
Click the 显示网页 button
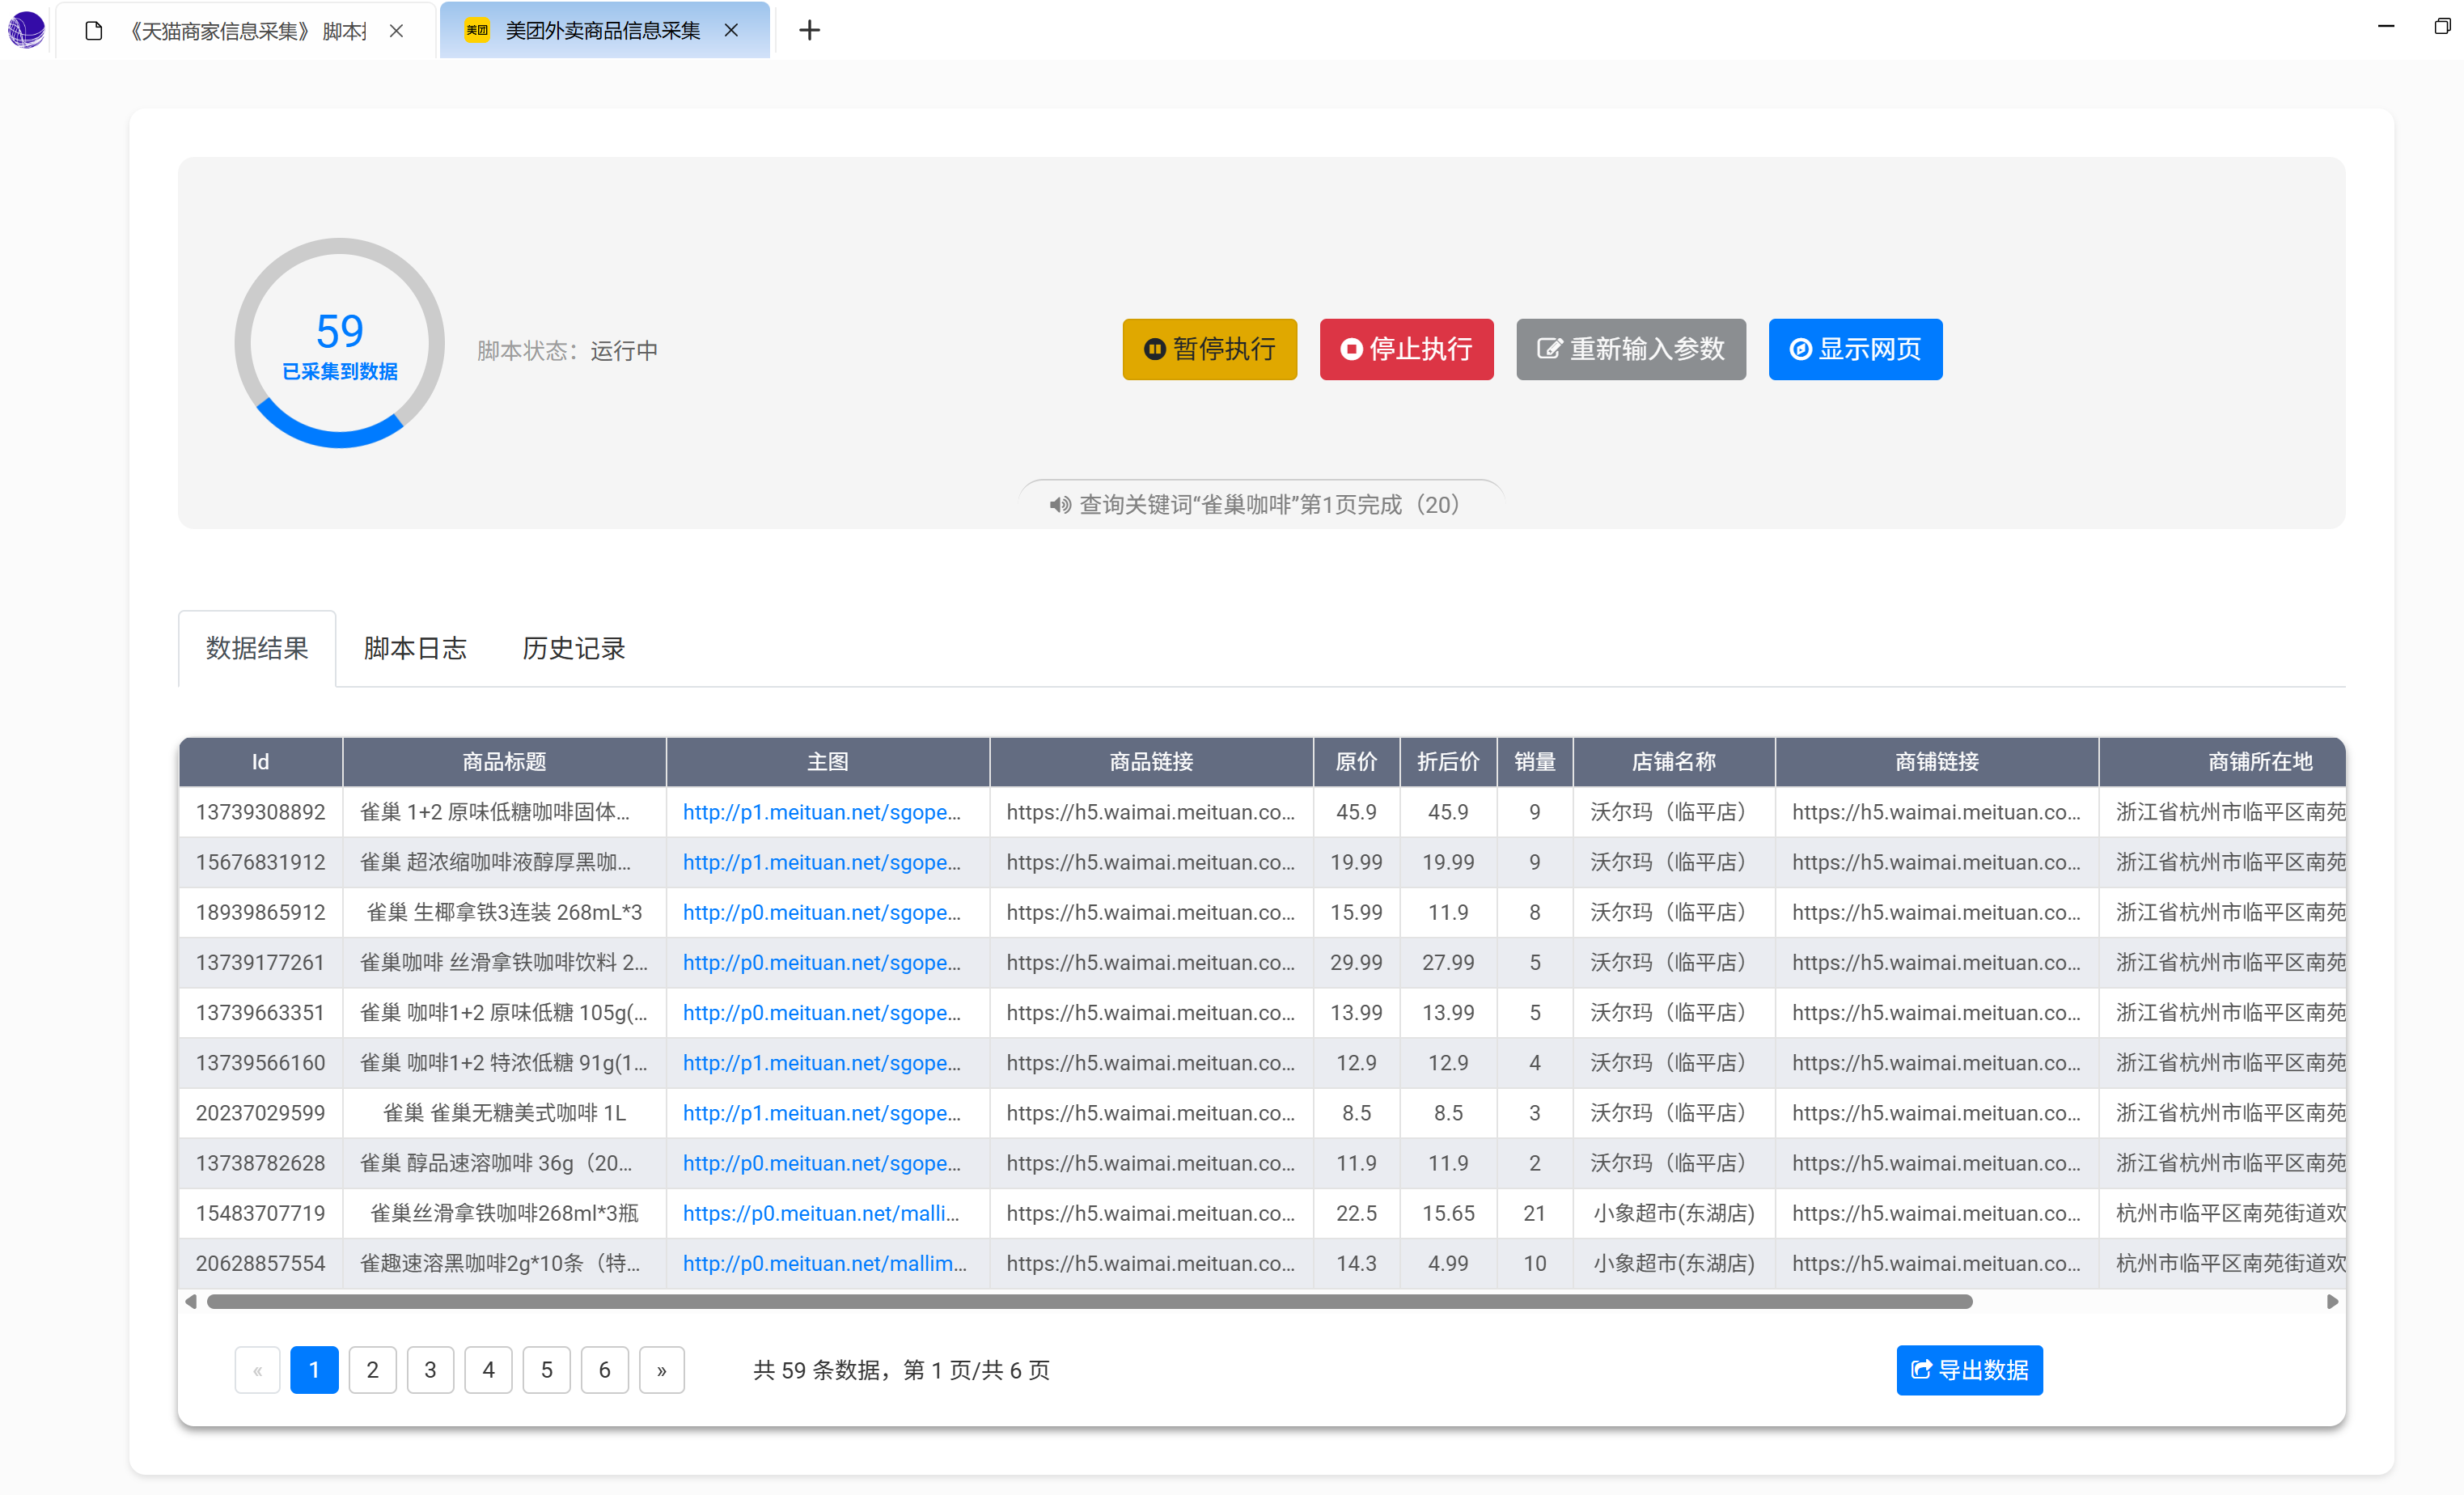pyautogui.click(x=1855, y=349)
